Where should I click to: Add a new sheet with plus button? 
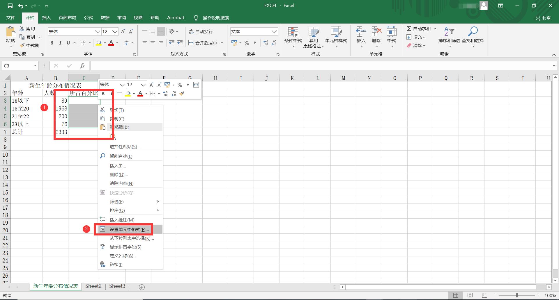coord(142,287)
